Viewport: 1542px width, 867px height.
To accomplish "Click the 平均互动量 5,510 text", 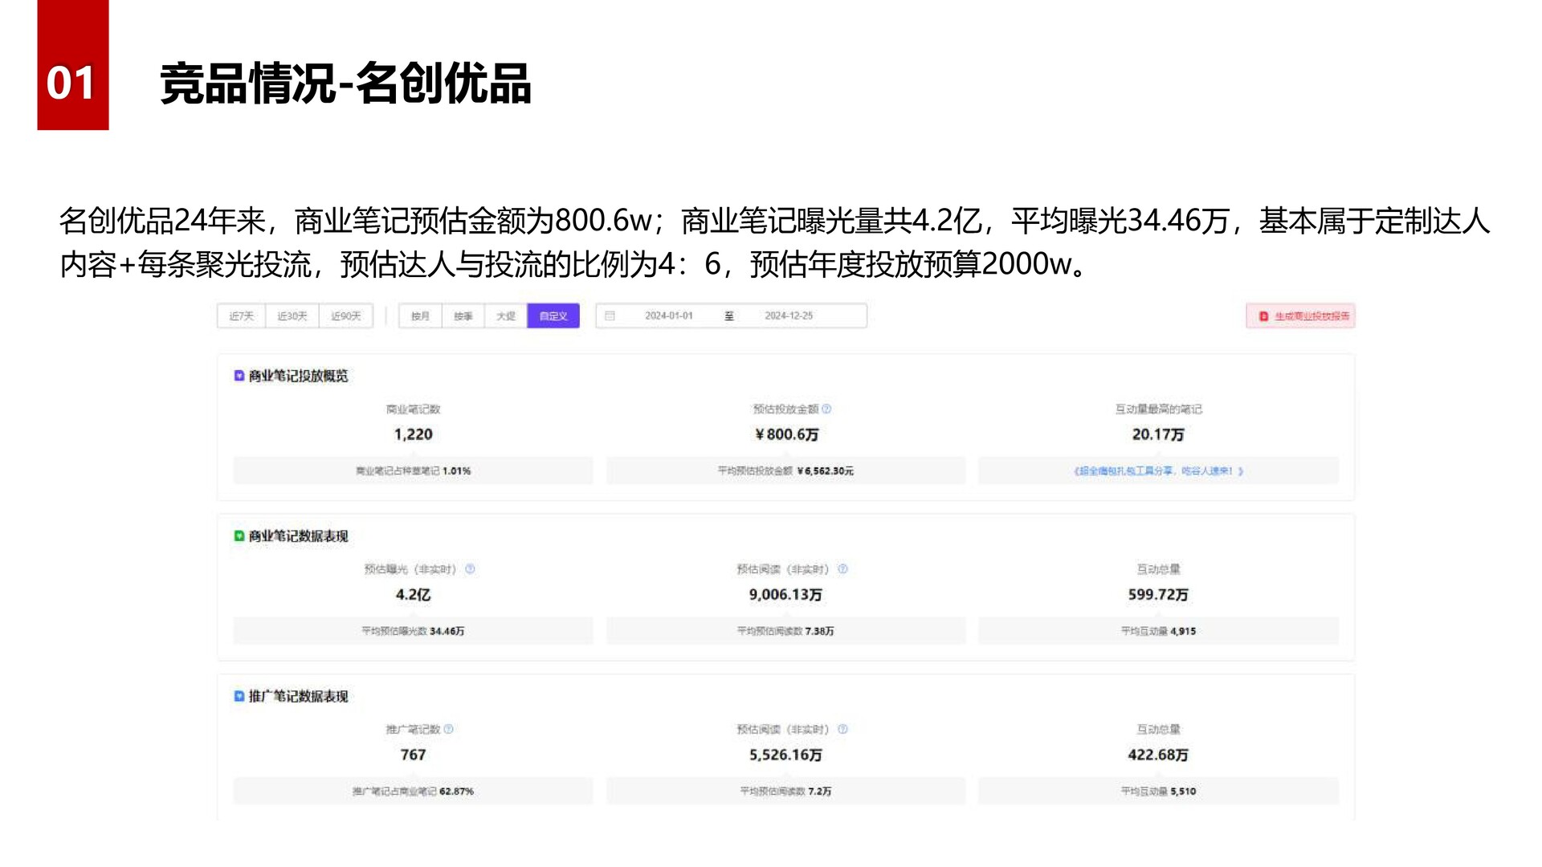I will (1158, 792).
